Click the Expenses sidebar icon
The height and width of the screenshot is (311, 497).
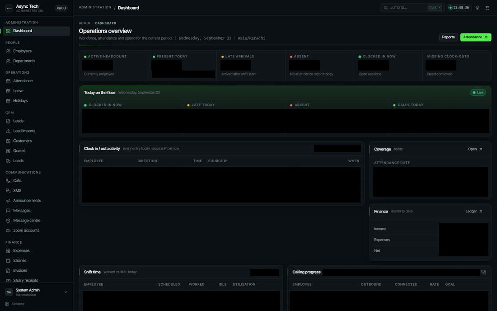8,251
